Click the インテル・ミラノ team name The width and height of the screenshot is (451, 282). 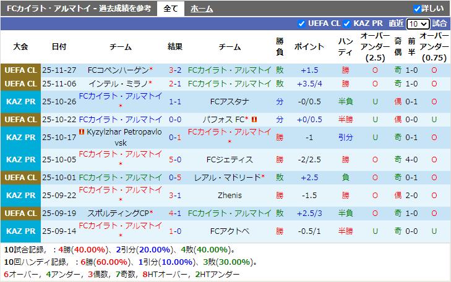tap(118, 84)
